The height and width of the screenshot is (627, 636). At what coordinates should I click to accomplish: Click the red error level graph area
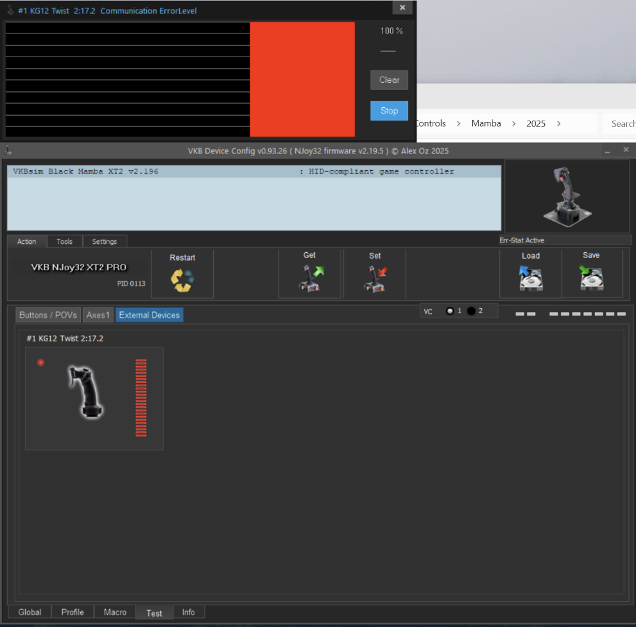point(302,79)
